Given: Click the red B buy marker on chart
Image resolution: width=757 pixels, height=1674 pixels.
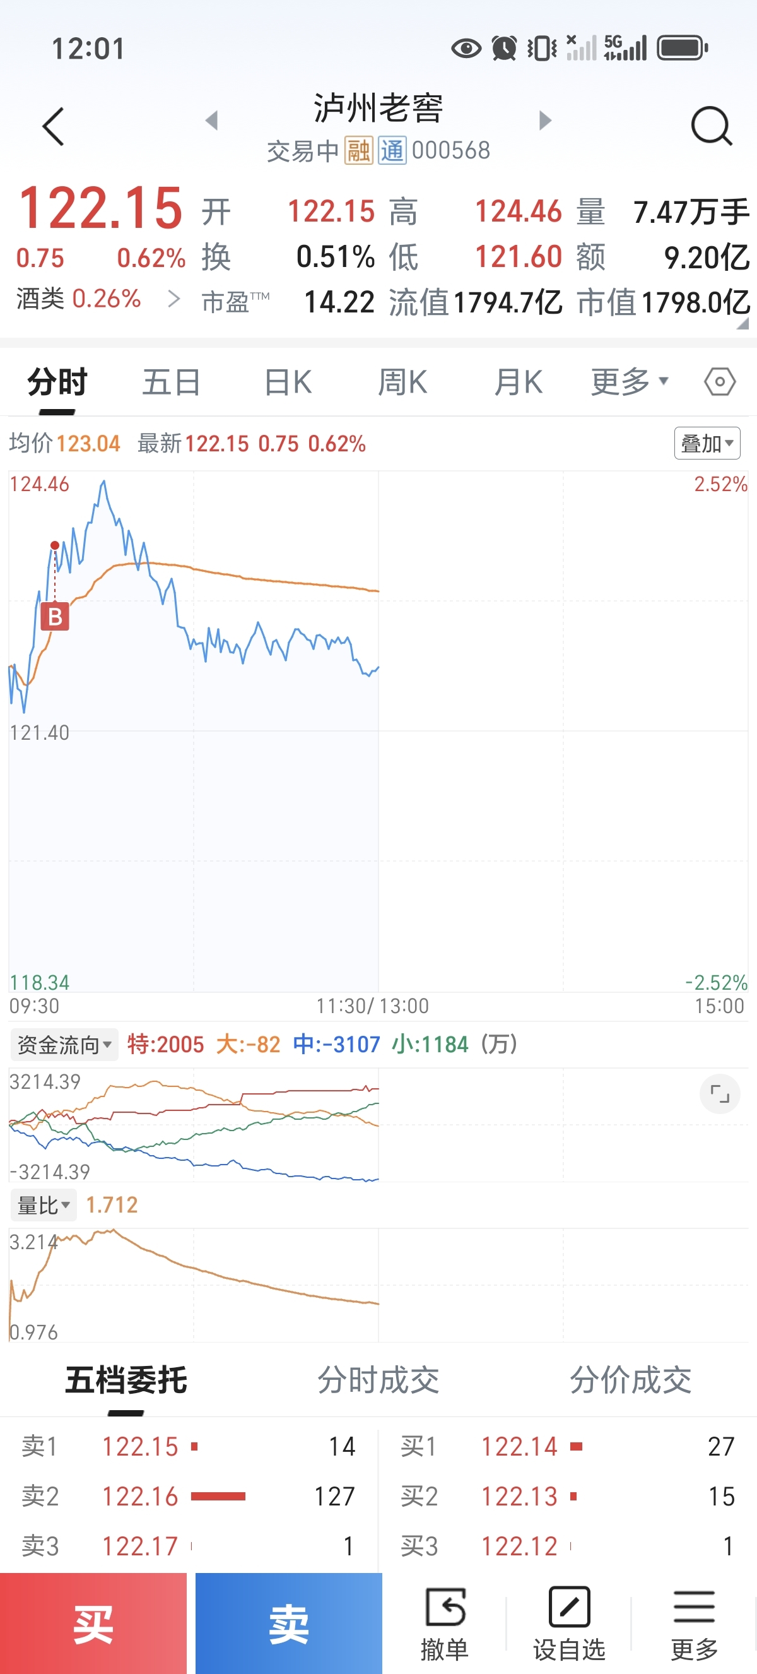Looking at the screenshot, I should pos(55,616).
